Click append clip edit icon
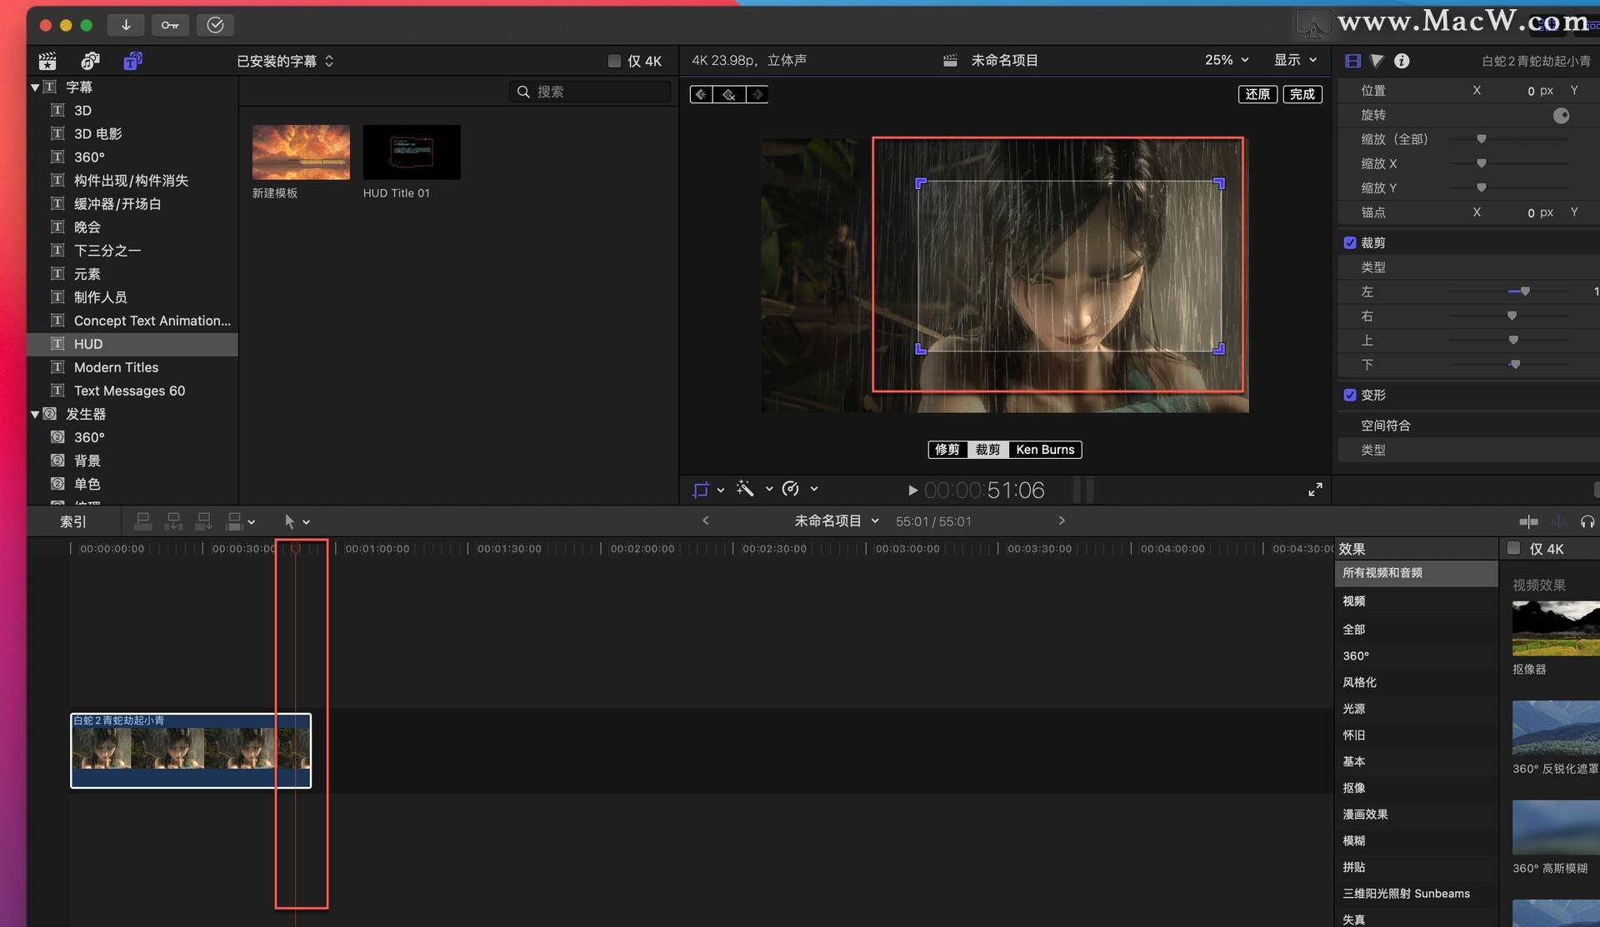The width and height of the screenshot is (1600, 927). click(203, 521)
